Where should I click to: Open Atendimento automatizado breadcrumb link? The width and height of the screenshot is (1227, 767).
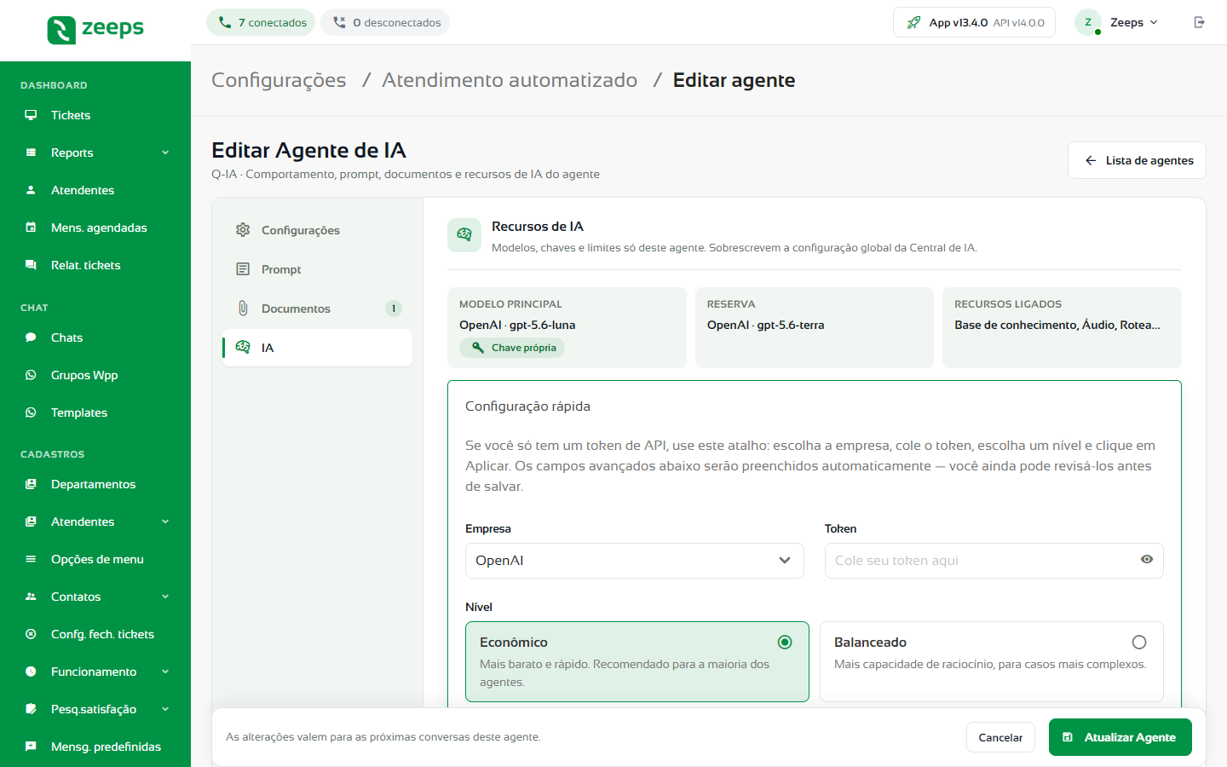click(510, 80)
